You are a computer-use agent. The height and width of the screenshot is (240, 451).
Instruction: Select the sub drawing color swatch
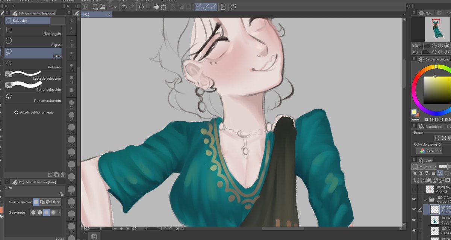pos(417,114)
